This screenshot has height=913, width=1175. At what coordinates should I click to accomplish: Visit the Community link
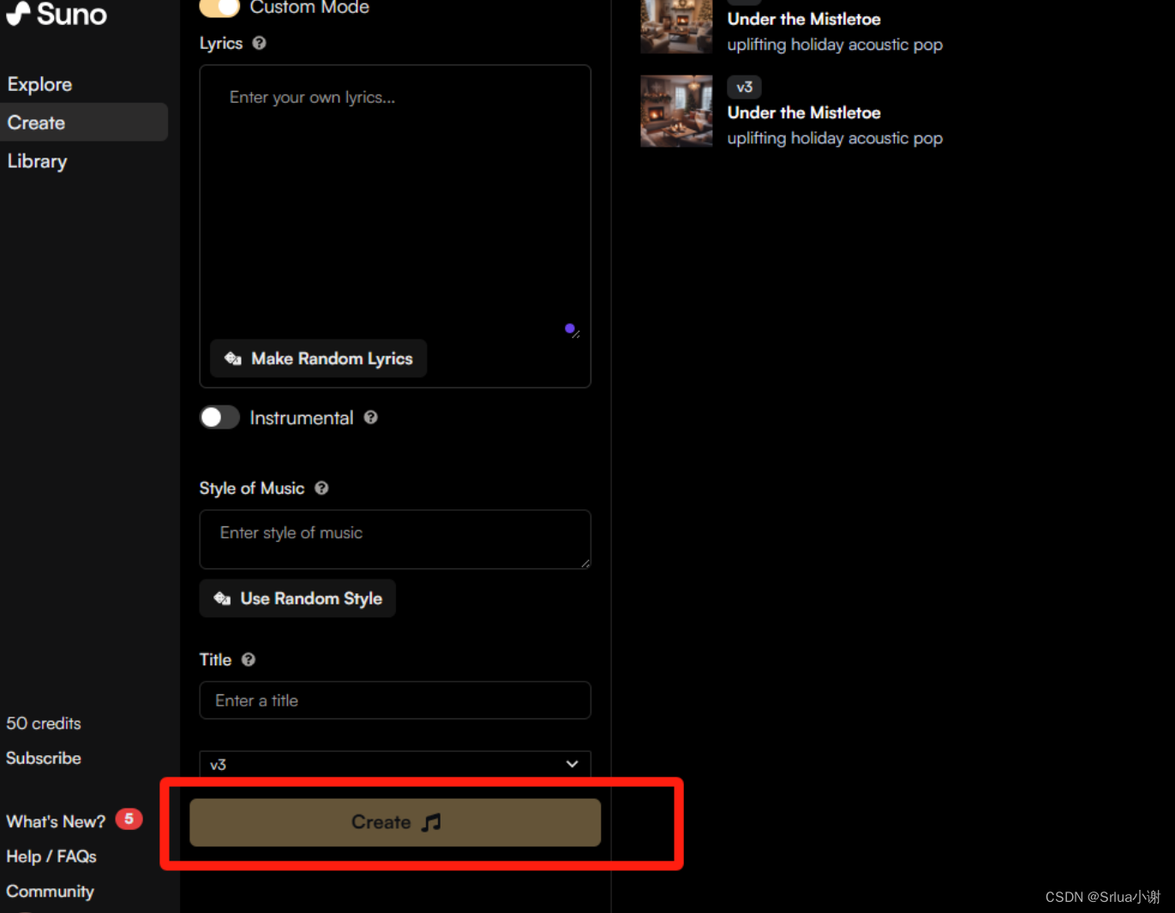click(x=50, y=892)
